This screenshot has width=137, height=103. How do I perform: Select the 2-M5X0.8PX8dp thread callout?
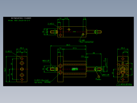[125, 84]
